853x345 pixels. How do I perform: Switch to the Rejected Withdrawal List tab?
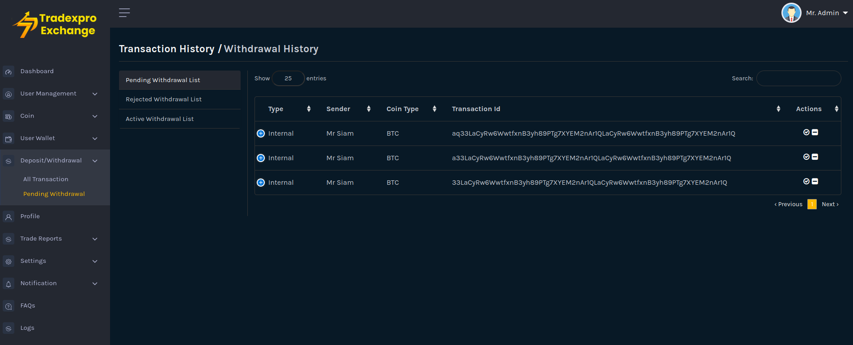click(x=164, y=100)
